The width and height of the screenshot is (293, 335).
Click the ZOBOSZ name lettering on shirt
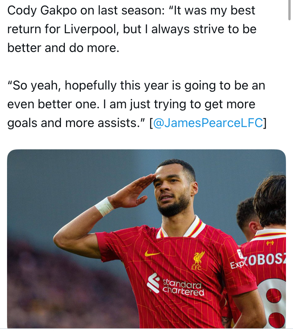click(x=266, y=260)
